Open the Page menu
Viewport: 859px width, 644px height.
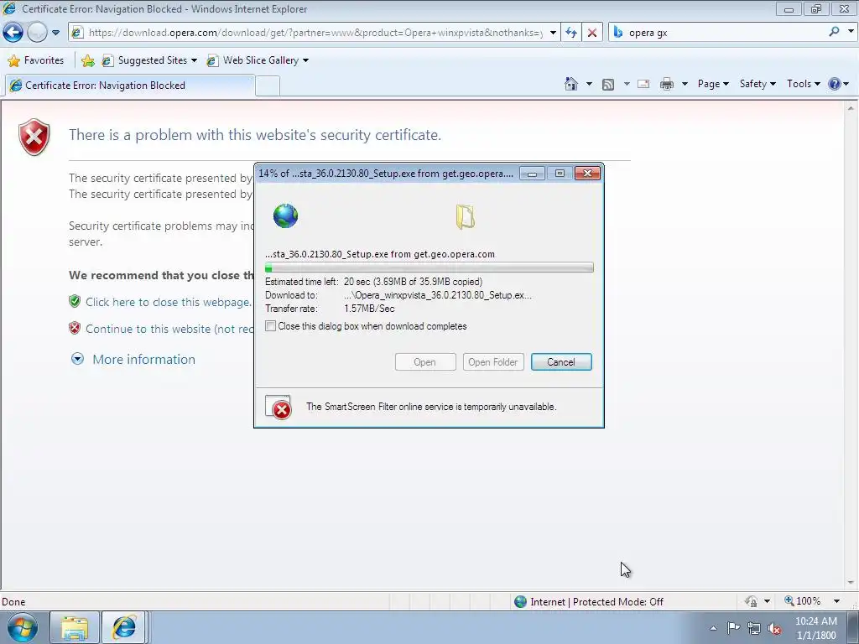pos(713,84)
